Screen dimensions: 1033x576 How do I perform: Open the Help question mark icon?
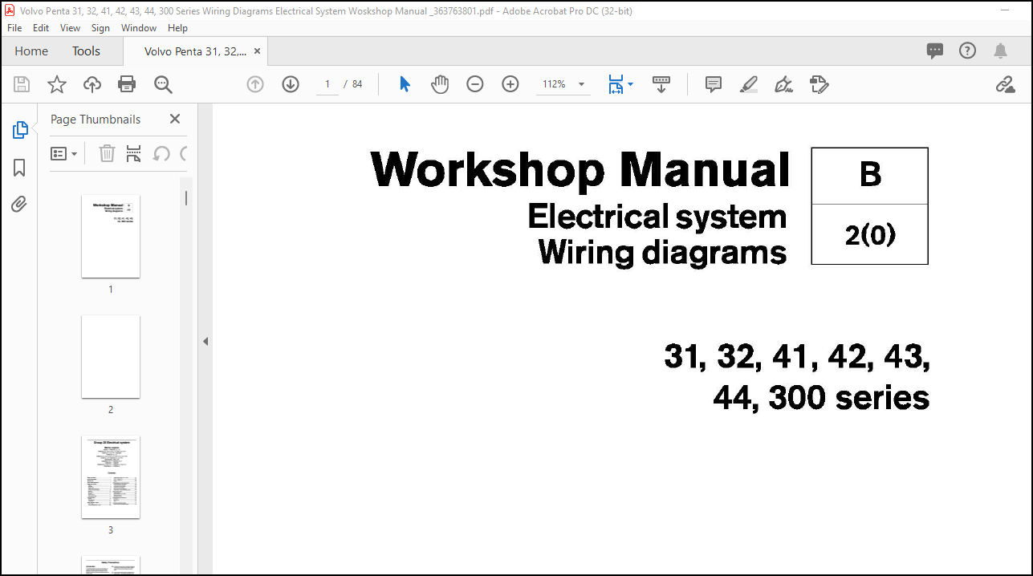coord(968,51)
